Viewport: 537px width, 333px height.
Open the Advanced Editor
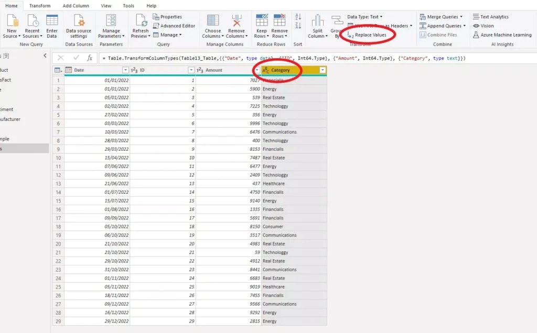[x=179, y=25]
